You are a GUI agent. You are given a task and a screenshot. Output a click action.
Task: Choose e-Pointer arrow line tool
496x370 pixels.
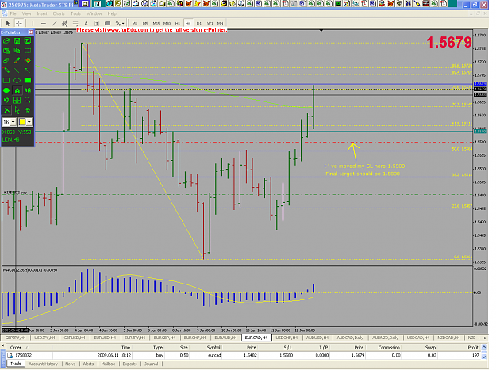[28, 71]
